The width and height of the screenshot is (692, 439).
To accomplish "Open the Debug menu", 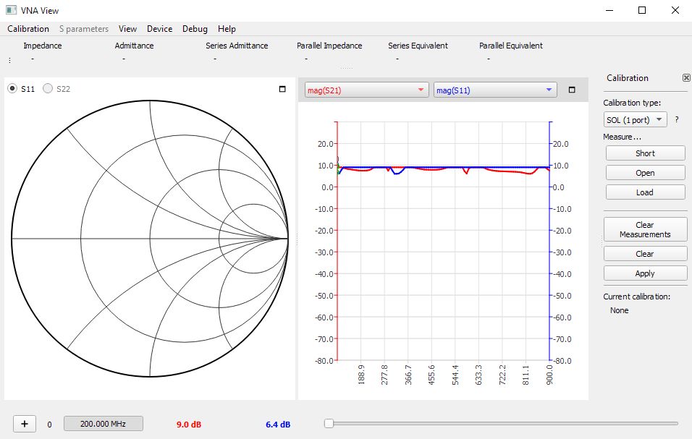I will click(x=195, y=29).
